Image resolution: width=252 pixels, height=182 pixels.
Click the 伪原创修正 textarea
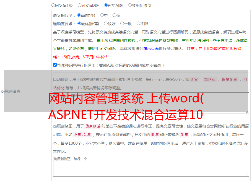click(x=151, y=166)
